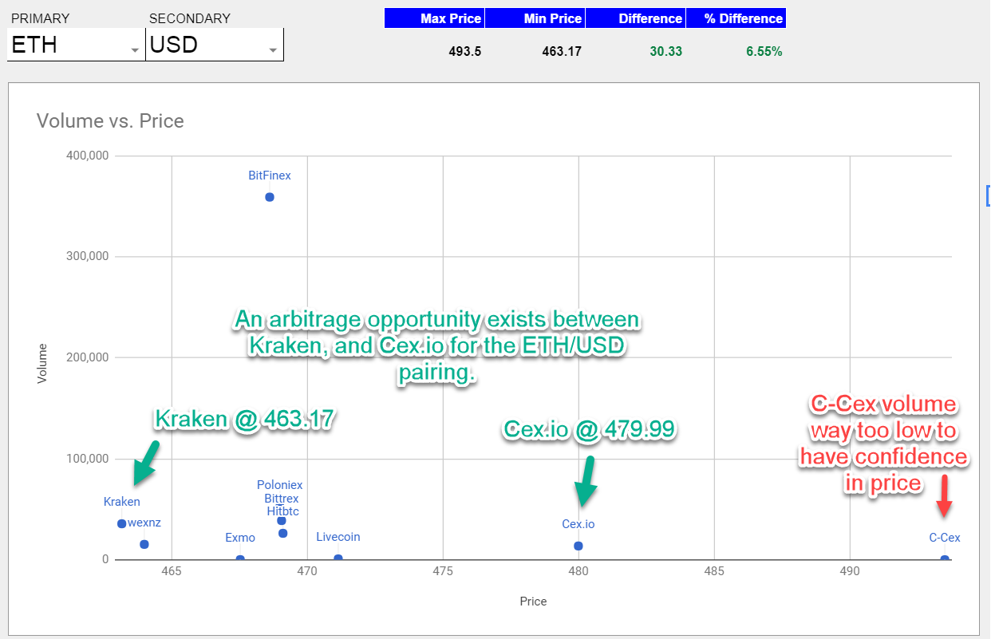The image size is (995, 639).
Task: Click the wexnz data point
Action: click(x=142, y=543)
